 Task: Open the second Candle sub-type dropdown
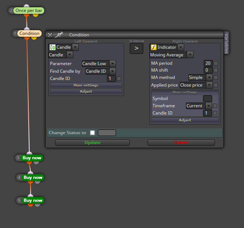(x=70, y=55)
